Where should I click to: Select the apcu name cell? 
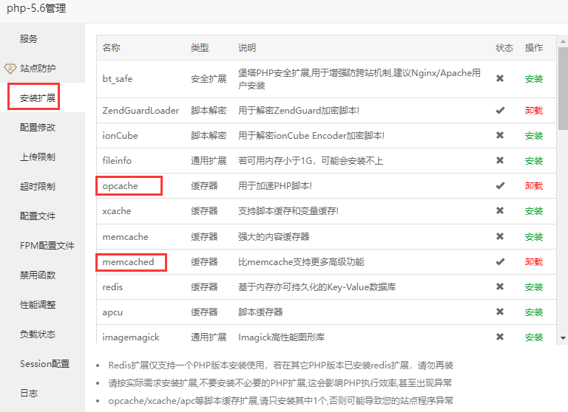(112, 312)
